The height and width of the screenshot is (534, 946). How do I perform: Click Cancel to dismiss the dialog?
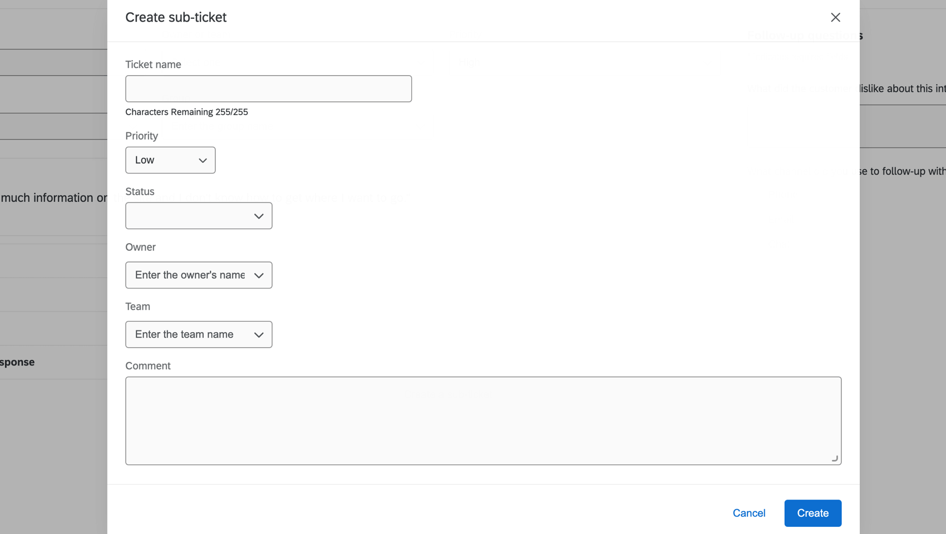point(748,513)
